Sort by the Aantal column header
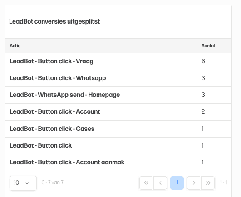Screen dimensions: 241x197 (x=208, y=46)
